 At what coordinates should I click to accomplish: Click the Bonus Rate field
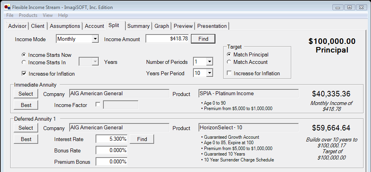112,150
